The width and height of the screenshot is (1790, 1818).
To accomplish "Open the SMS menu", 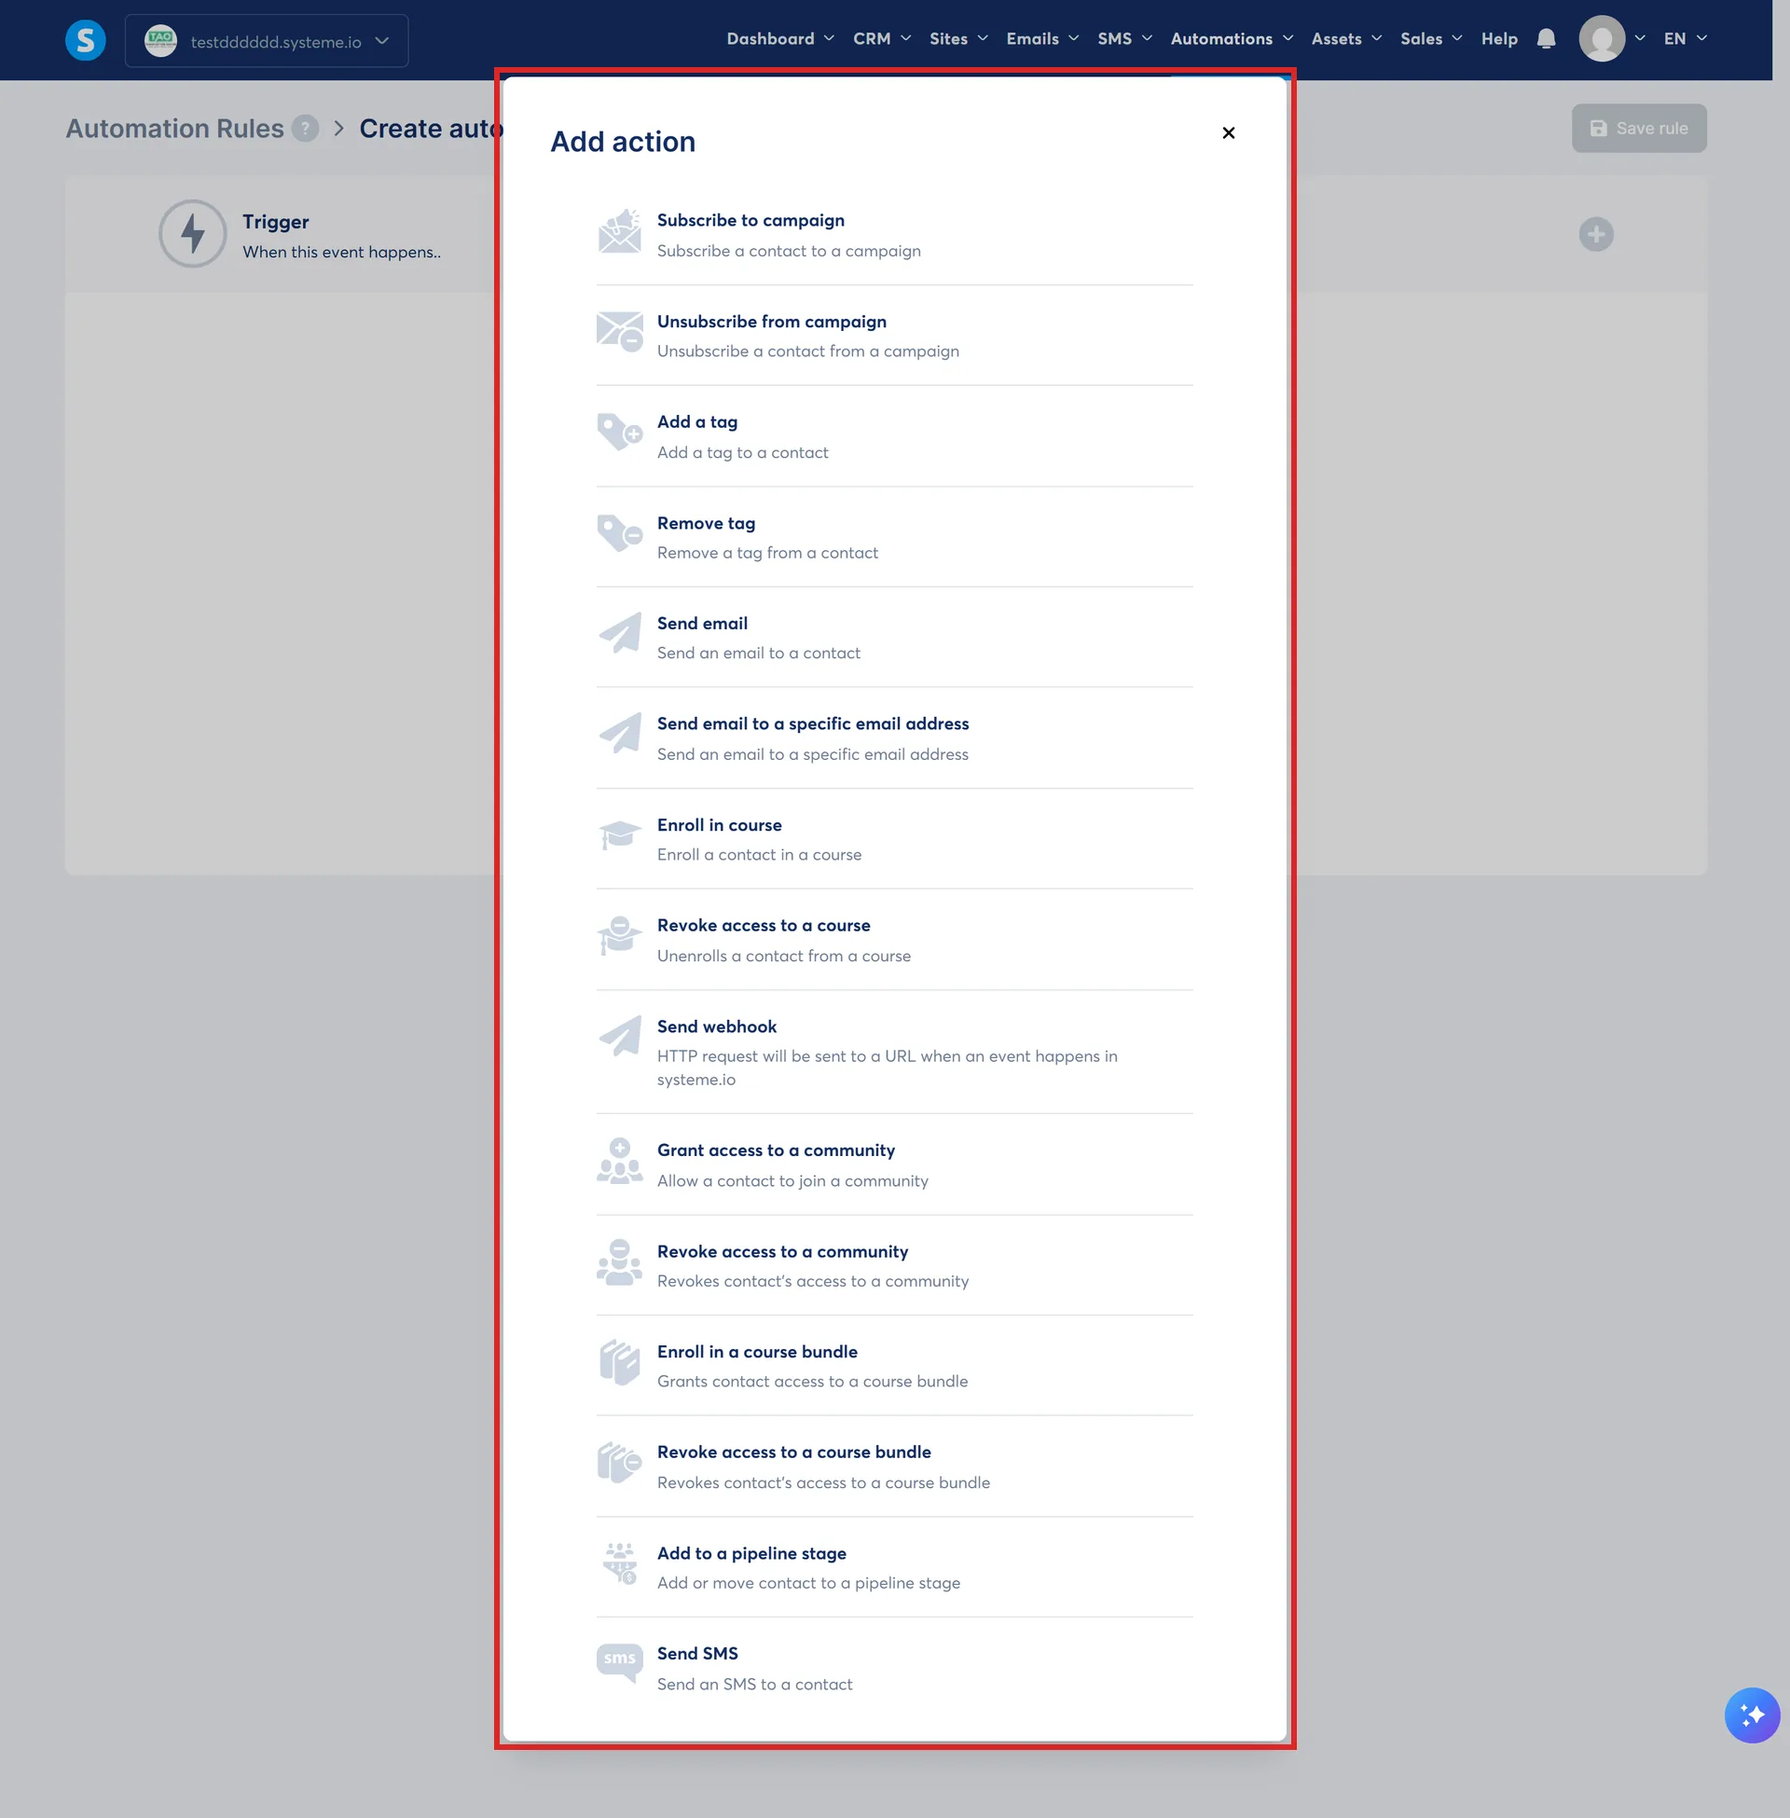I will click(1124, 38).
